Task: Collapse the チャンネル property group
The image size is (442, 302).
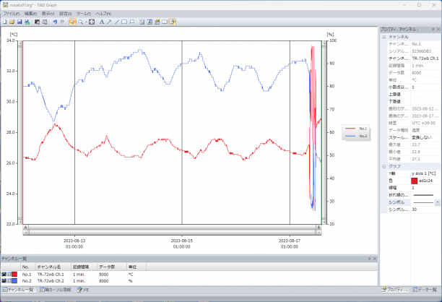Action: pos(383,37)
